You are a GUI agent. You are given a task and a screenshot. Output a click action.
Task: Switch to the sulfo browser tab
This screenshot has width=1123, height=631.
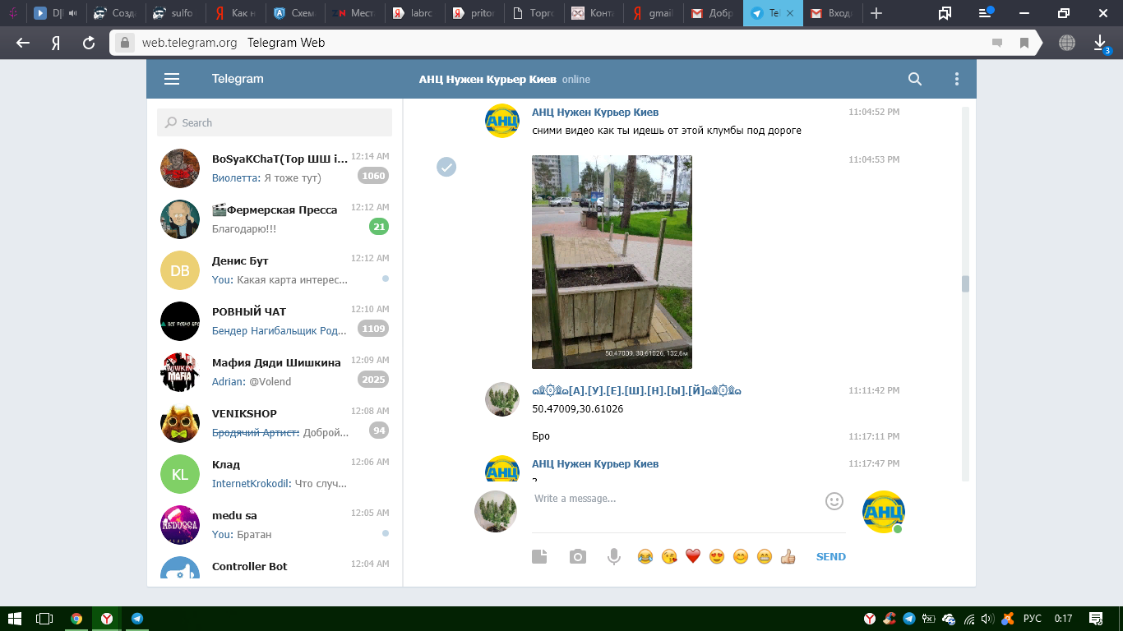tap(174, 13)
